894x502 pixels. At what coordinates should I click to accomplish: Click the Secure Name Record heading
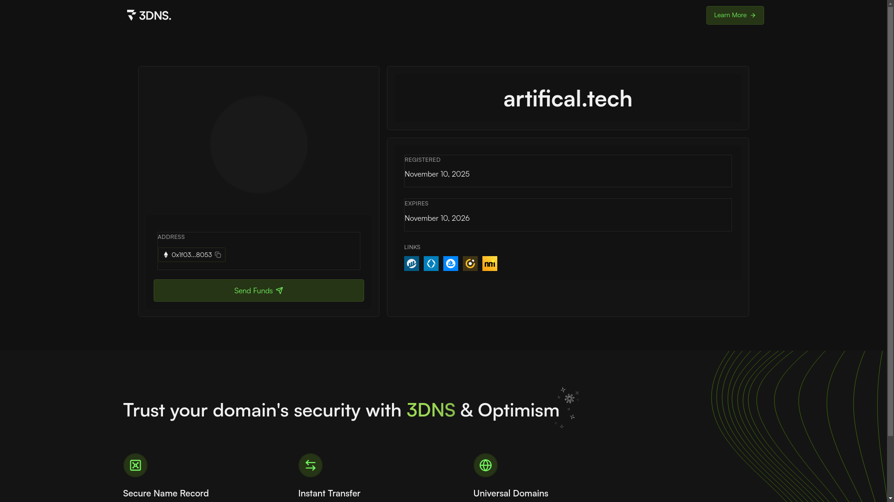pyautogui.click(x=166, y=493)
